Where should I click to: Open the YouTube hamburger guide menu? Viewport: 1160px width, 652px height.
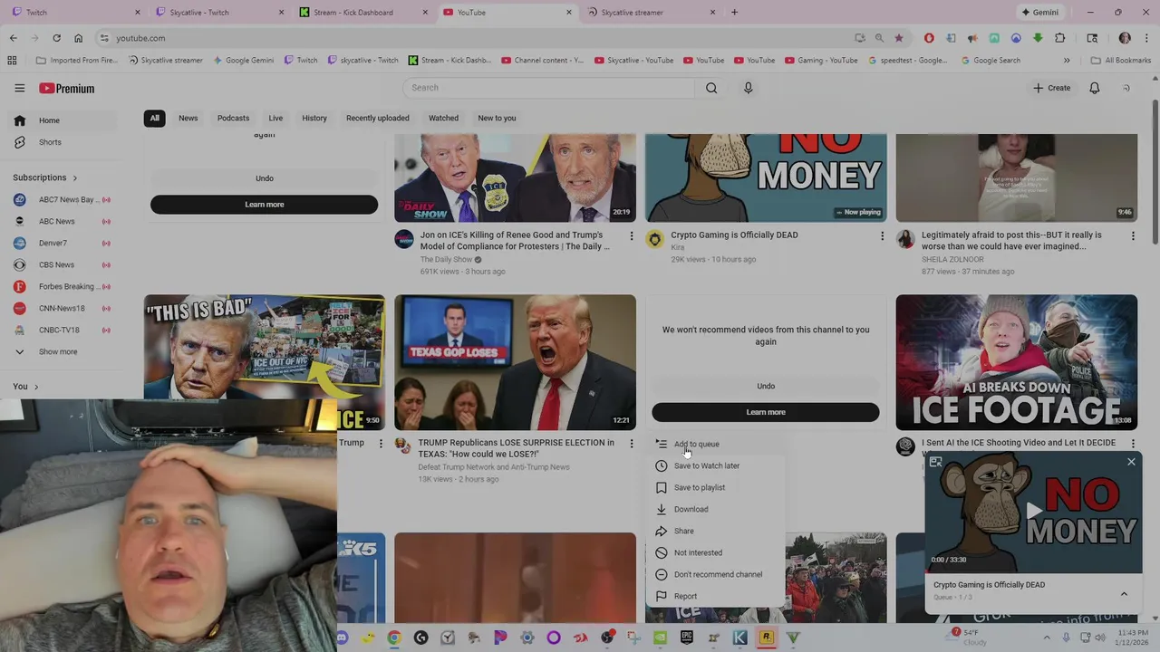[19, 88]
